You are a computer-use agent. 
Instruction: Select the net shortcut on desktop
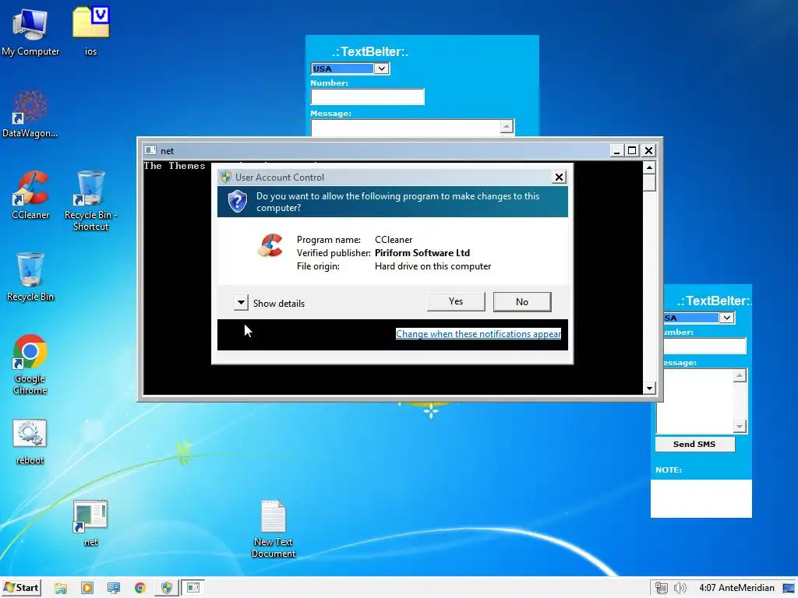point(90,524)
